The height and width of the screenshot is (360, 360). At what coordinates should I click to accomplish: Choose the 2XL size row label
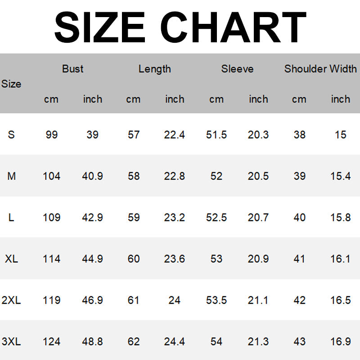click(11, 300)
